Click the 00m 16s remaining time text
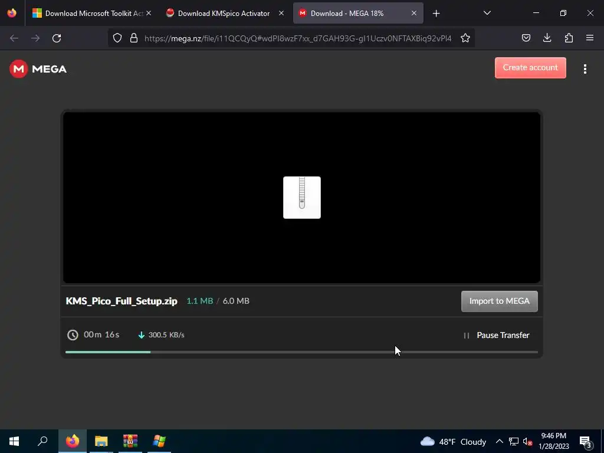This screenshot has height=453, width=604. coord(101,335)
